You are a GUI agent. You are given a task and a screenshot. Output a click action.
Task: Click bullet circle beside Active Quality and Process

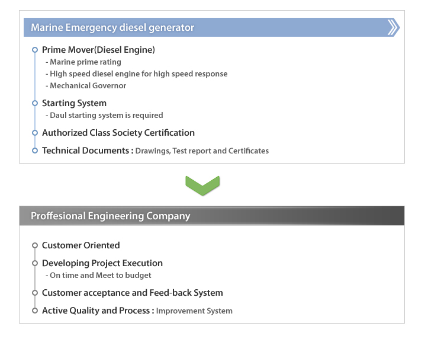point(35,311)
